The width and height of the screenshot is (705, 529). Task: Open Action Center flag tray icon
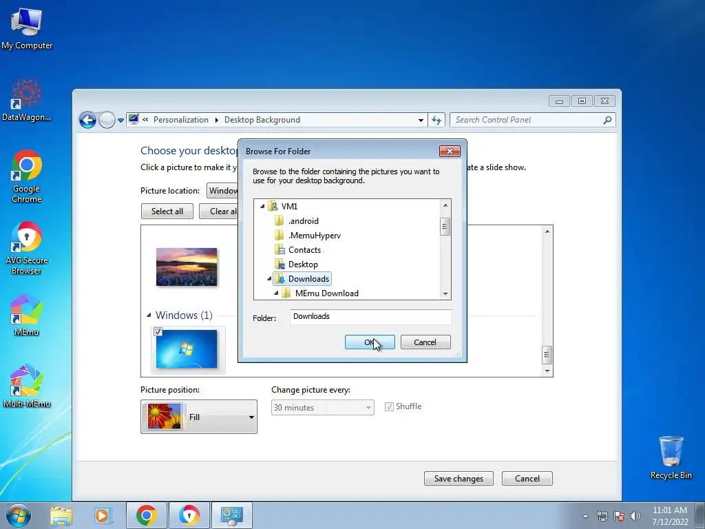click(619, 516)
